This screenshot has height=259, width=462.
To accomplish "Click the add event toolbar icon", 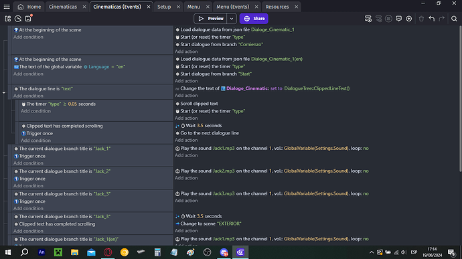I will [x=368, y=19].
